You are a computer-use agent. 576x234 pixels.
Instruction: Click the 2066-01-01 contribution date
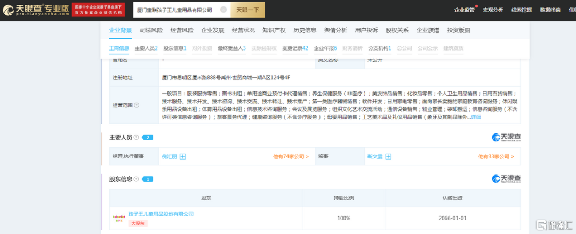coord(453,218)
